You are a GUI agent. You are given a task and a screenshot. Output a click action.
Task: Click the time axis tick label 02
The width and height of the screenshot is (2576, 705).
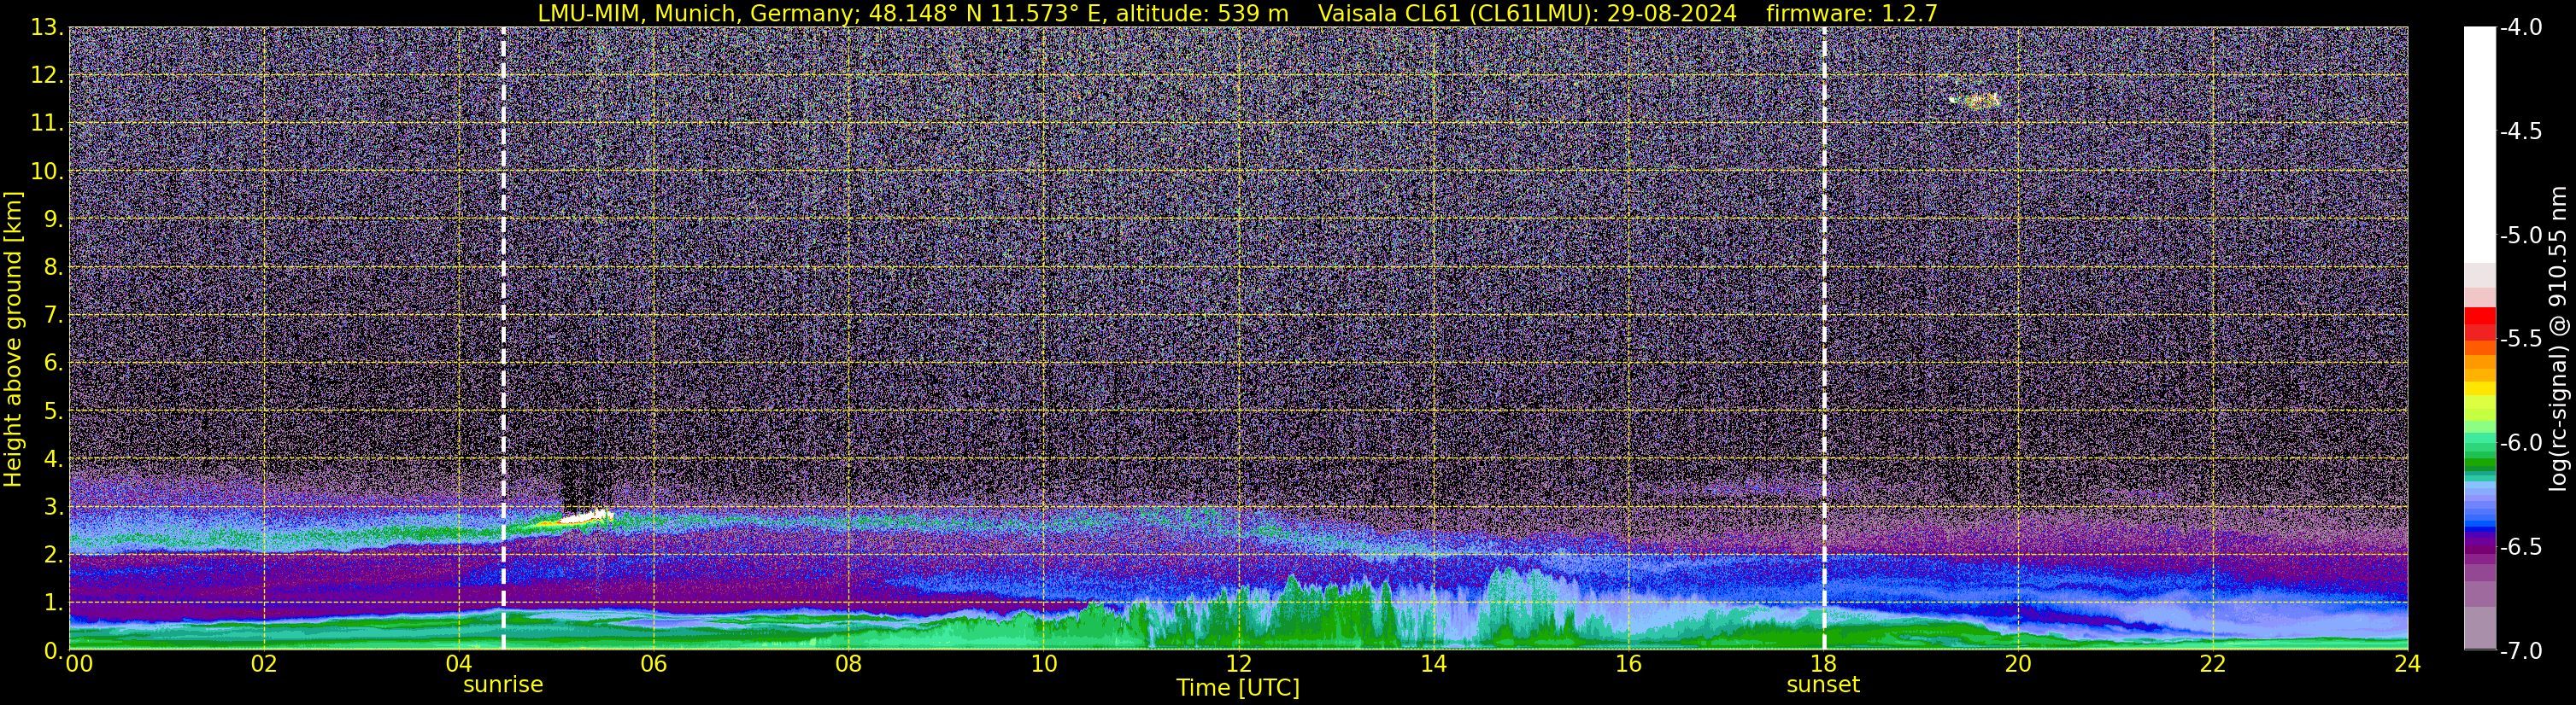(263, 664)
